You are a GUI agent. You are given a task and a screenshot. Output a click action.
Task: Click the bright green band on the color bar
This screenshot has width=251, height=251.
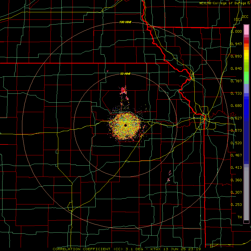pyautogui.click(x=246, y=76)
